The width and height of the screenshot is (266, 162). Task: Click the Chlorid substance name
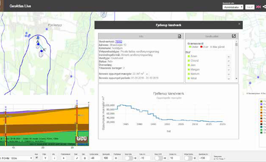195,61
